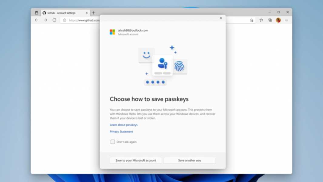Open the tab actions menu
This screenshot has width=323, height=182.
(37, 13)
